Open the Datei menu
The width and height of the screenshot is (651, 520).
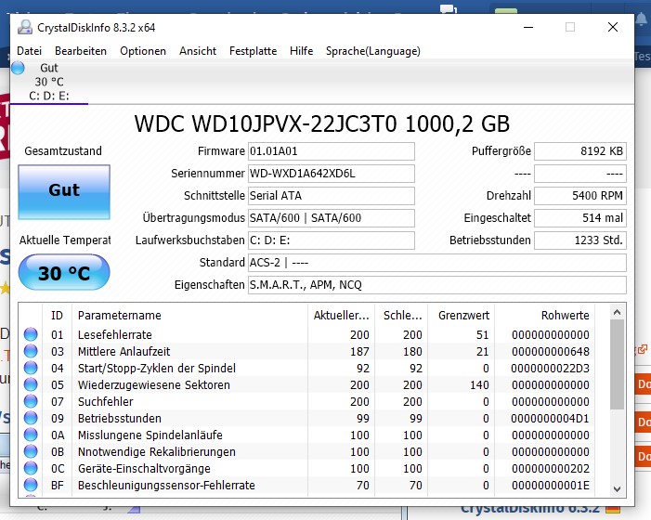coord(29,51)
